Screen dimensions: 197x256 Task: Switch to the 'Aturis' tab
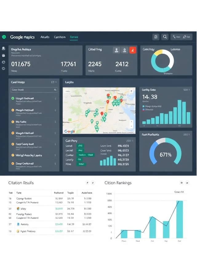tap(45, 37)
